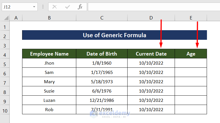Click the Employee Name cell Suzie
Screen dimensions: 220x123
49,91
